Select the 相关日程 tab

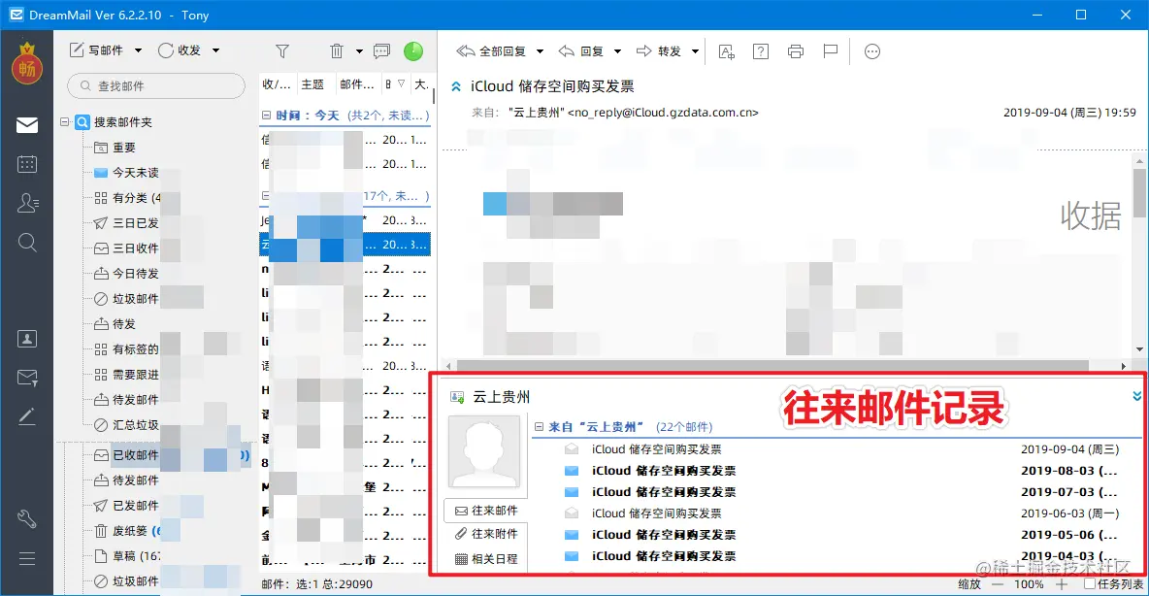tap(486, 558)
